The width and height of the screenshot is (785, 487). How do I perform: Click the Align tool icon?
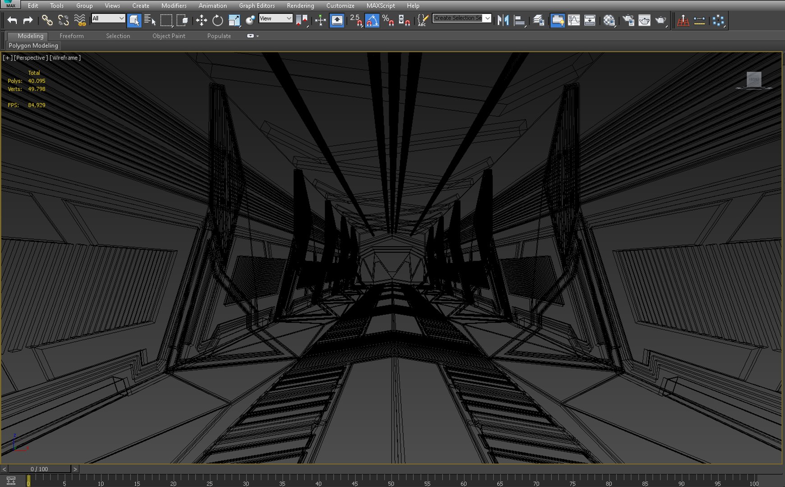(x=519, y=20)
